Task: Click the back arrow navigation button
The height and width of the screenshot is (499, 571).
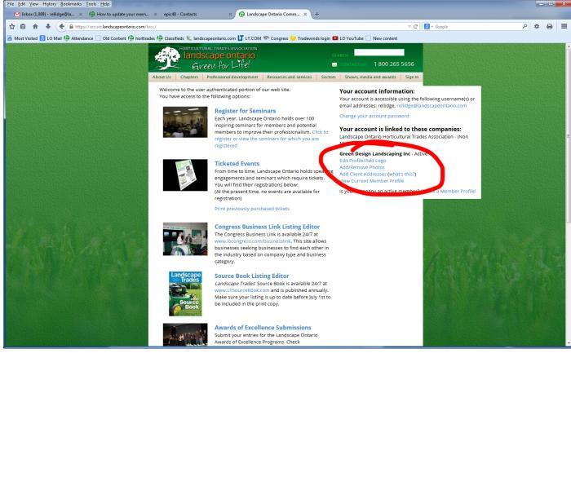Action: (x=62, y=26)
